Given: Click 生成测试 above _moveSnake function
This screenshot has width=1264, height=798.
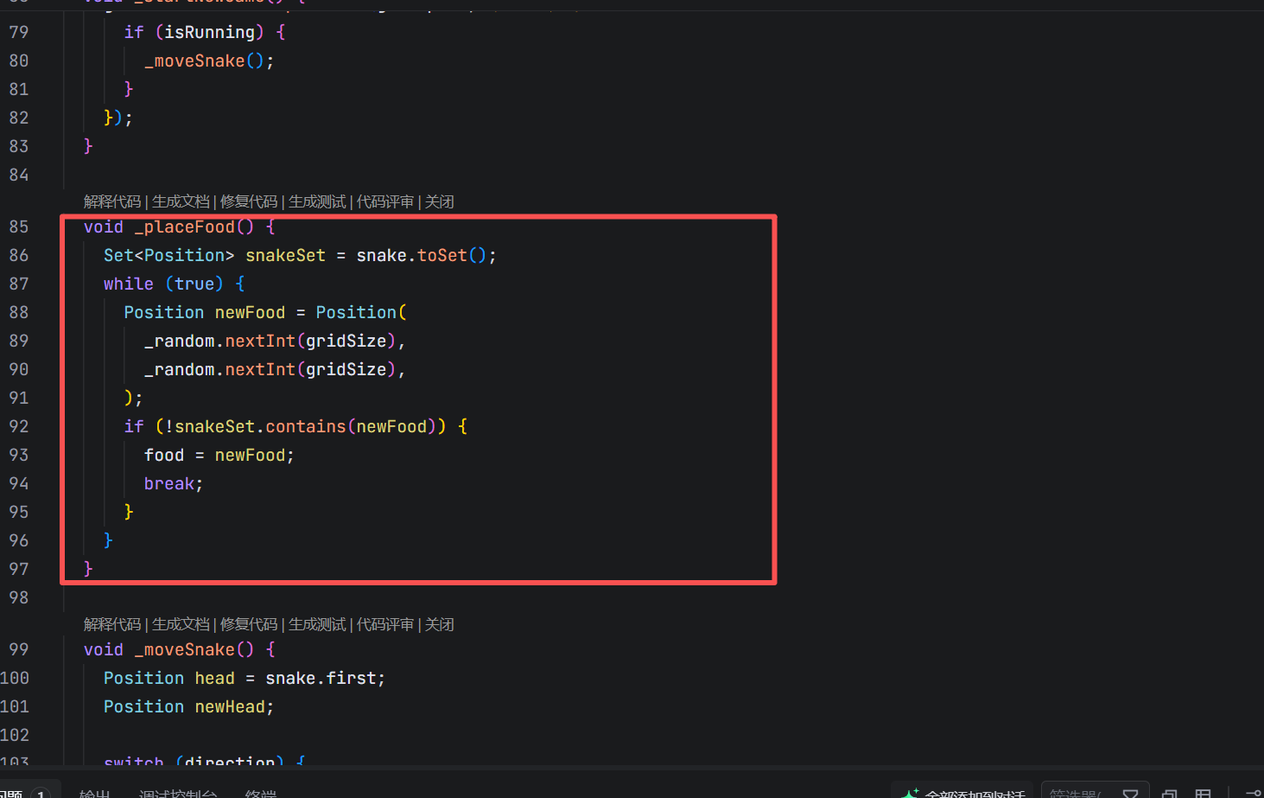Looking at the screenshot, I should click(x=317, y=624).
